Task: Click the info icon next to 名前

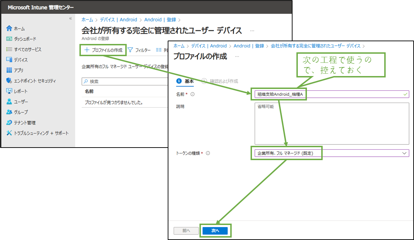Action: click(192, 94)
